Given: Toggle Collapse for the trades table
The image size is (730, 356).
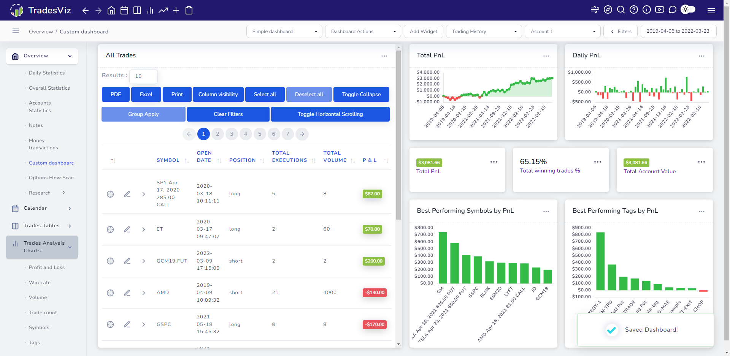Looking at the screenshot, I should pyautogui.click(x=361, y=94).
